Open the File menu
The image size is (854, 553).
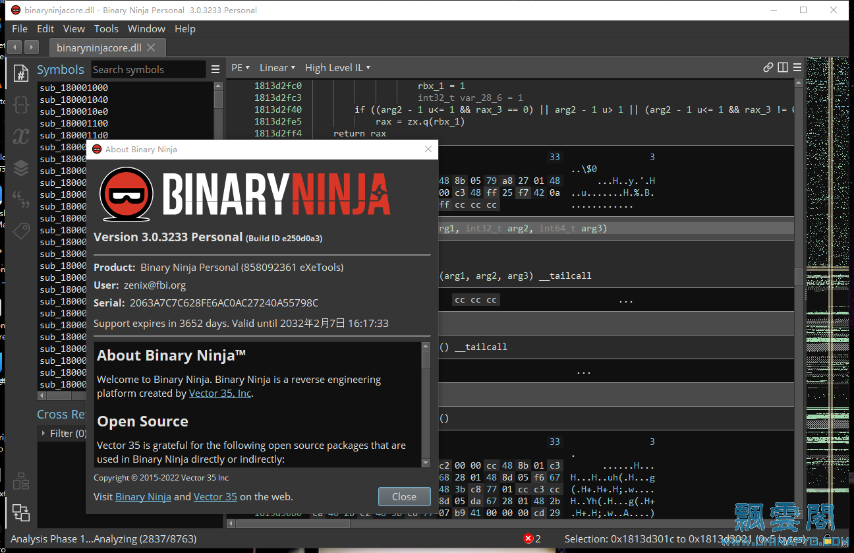[20, 28]
